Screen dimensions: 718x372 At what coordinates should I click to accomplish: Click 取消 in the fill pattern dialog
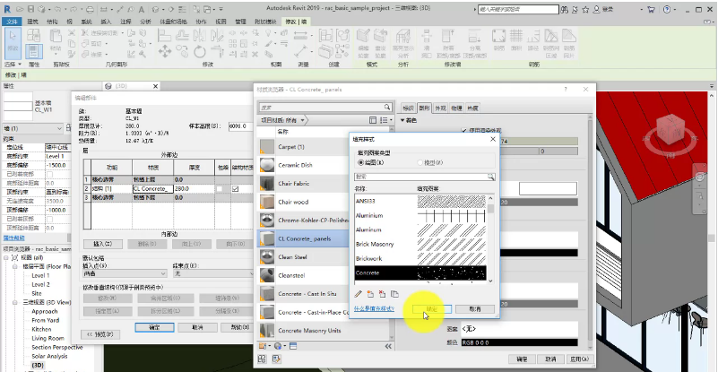pyautogui.click(x=475, y=308)
